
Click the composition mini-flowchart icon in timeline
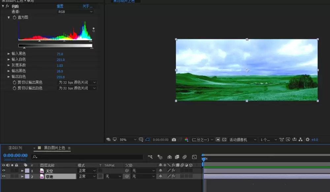[150, 157]
